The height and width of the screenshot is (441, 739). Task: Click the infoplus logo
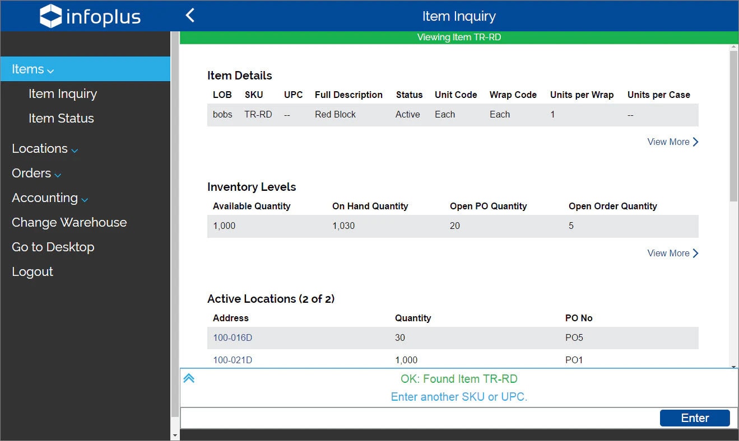click(x=90, y=16)
